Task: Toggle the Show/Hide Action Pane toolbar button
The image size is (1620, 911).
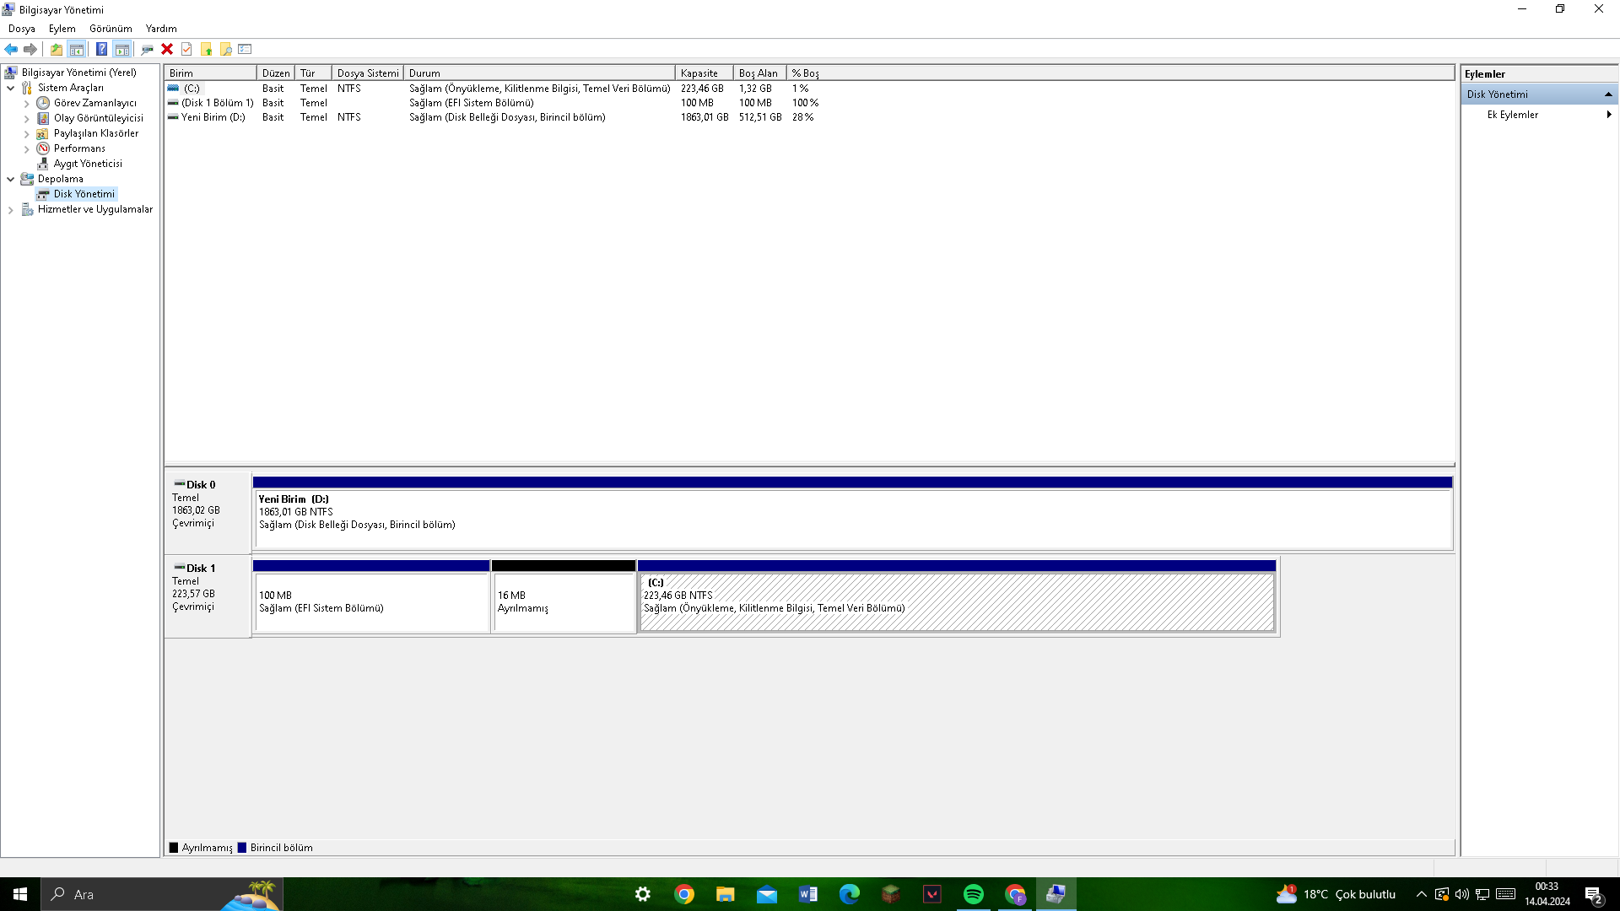Action: click(121, 49)
